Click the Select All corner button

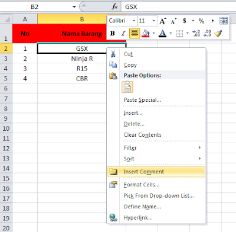6,19
